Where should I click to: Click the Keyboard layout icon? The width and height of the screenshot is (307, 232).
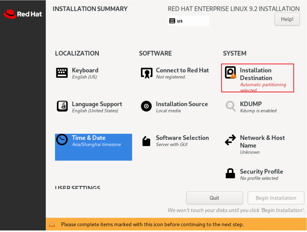62,73
